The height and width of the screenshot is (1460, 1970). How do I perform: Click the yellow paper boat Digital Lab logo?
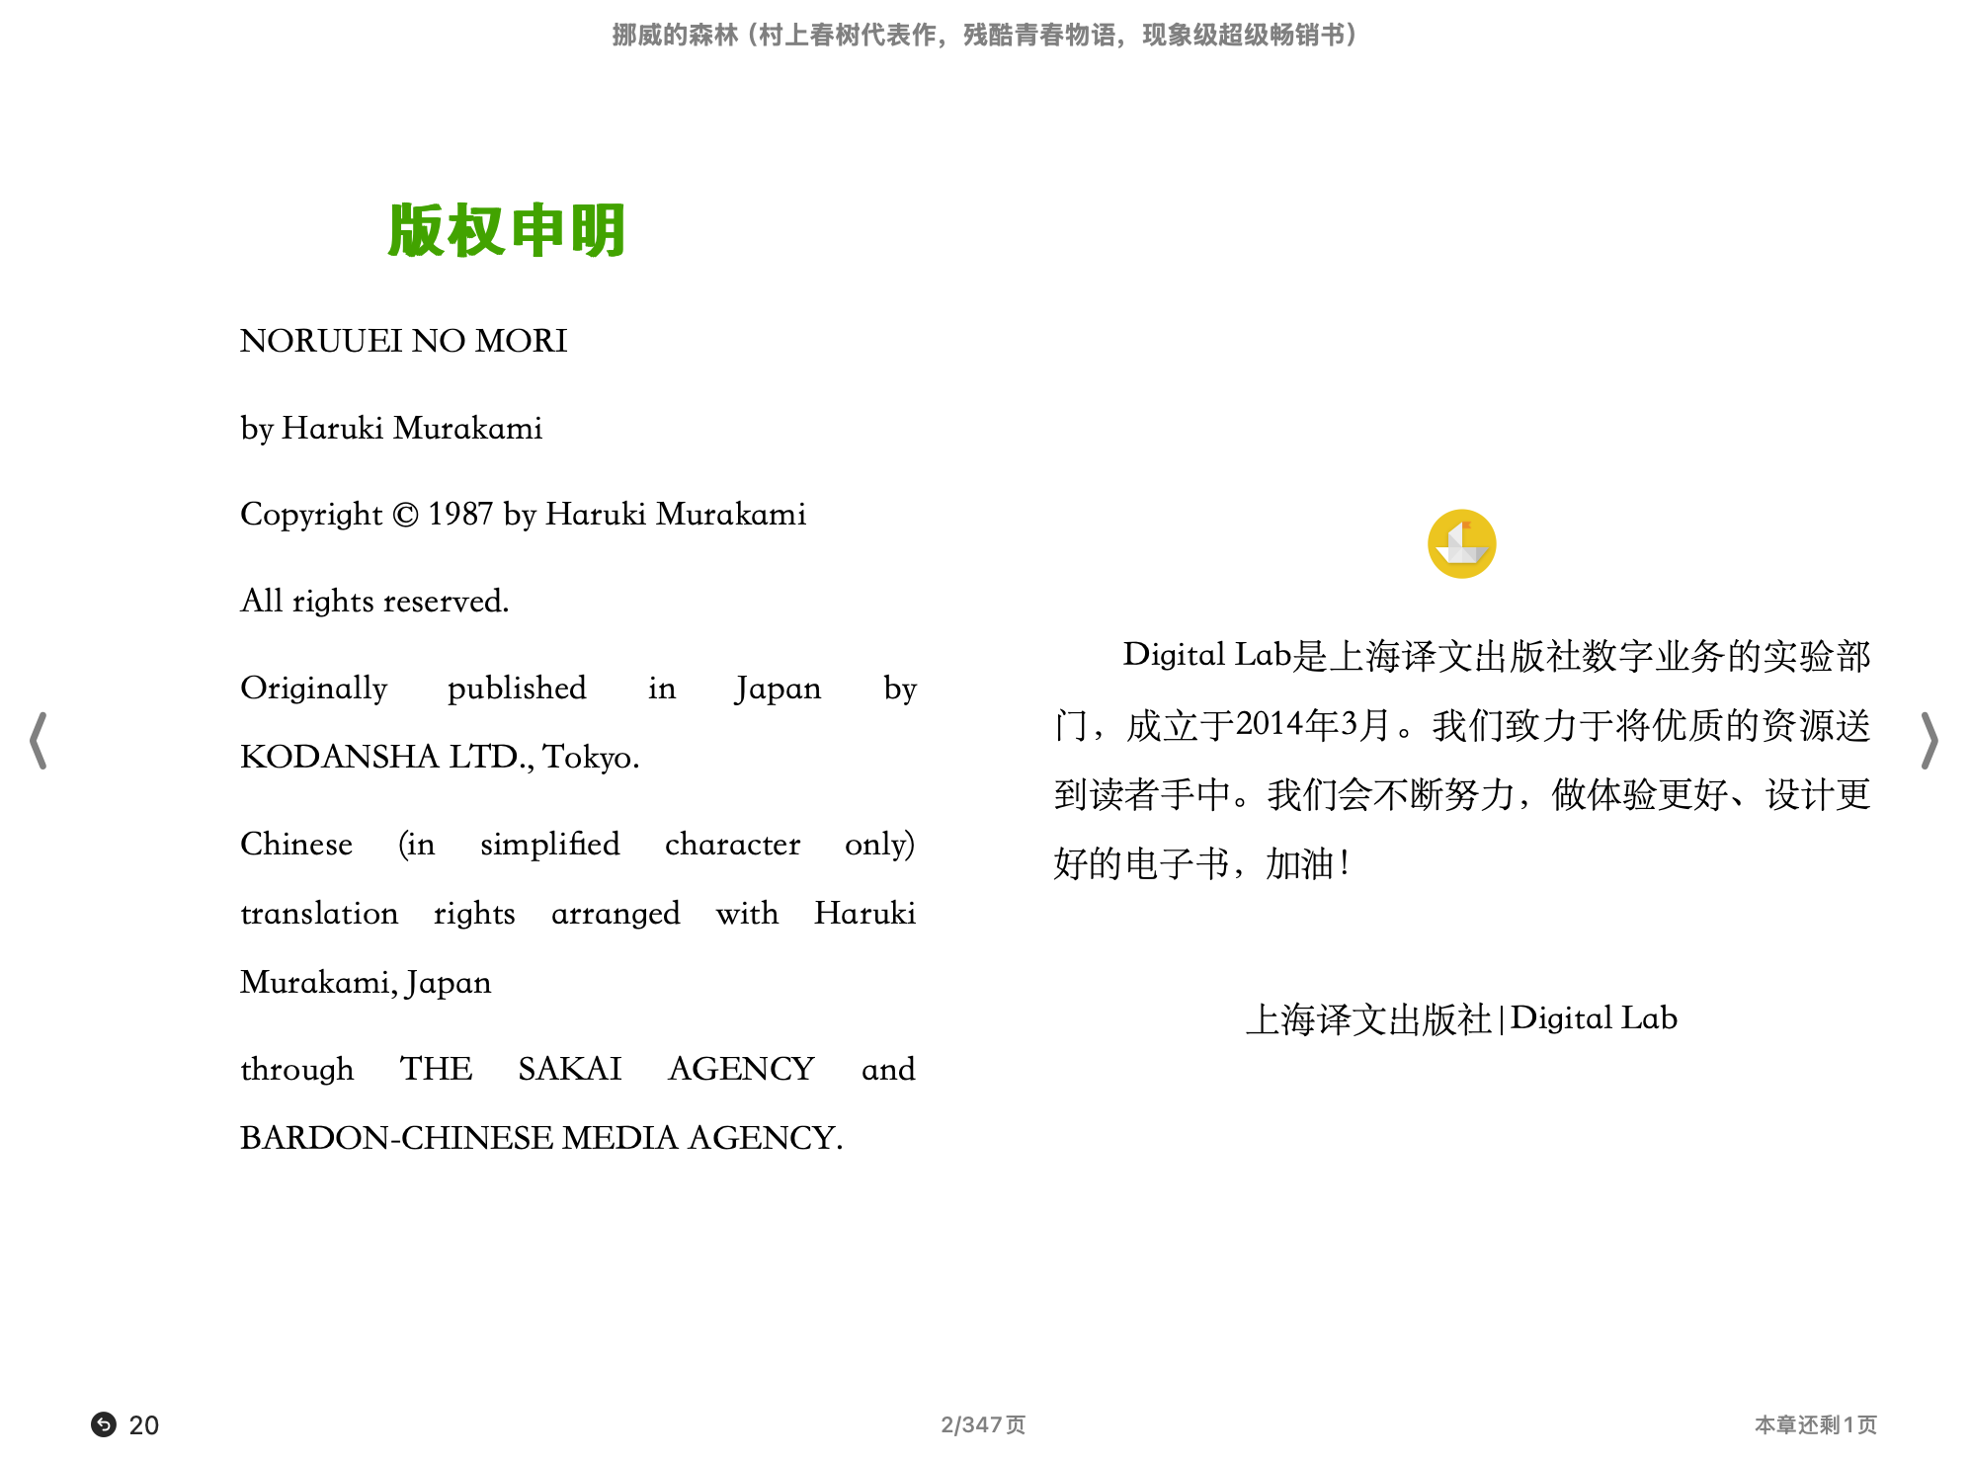tap(1461, 544)
